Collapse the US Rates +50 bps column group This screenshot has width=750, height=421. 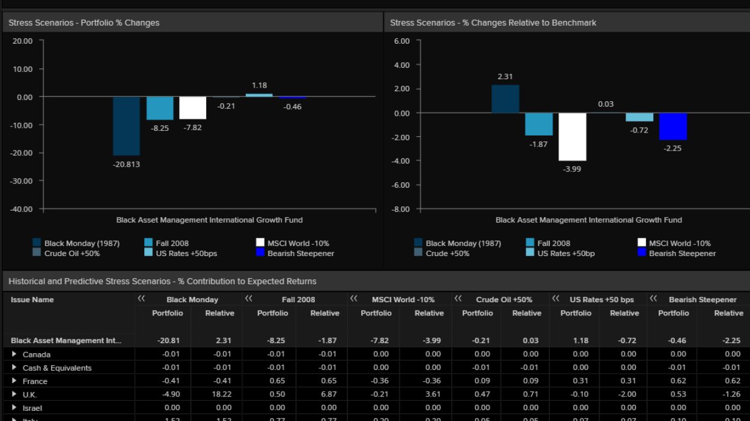[x=555, y=299]
